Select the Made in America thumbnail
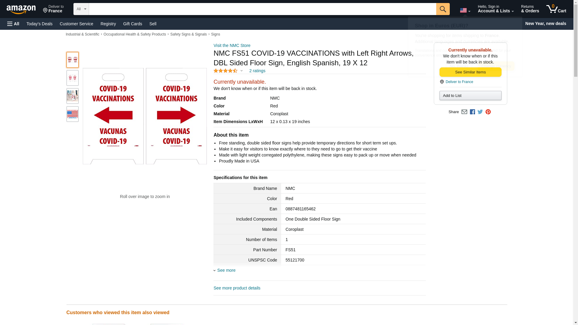This screenshot has height=325, width=578. coord(73,114)
